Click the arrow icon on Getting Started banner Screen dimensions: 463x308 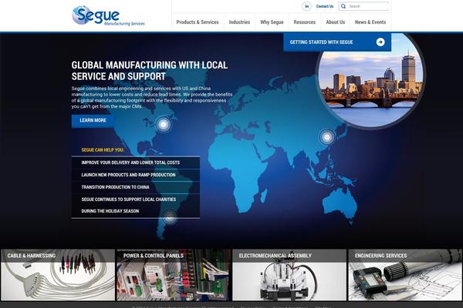[380, 42]
